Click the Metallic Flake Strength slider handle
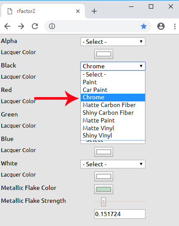This screenshot has height=226, width=179. [x=103, y=202]
